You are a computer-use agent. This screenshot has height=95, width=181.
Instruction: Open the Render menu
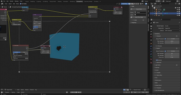(12, 1)
